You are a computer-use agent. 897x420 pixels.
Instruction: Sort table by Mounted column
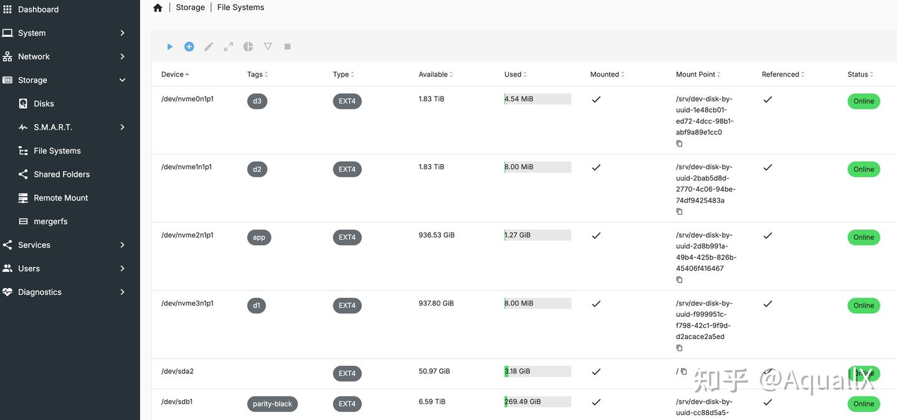(x=607, y=74)
